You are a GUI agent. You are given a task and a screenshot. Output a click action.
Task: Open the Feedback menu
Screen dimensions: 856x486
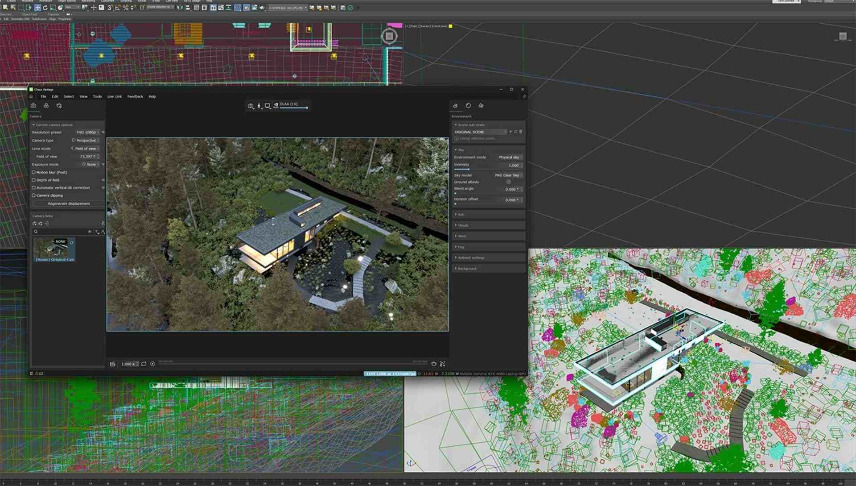coord(135,96)
